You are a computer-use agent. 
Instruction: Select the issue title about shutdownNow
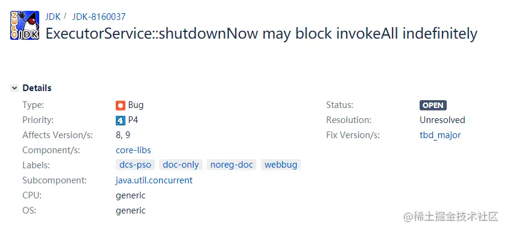coord(261,34)
